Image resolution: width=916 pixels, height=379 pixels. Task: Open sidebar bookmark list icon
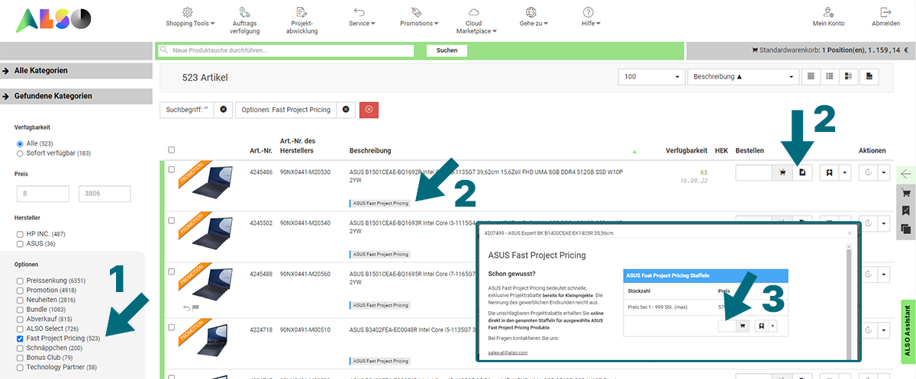(x=906, y=211)
